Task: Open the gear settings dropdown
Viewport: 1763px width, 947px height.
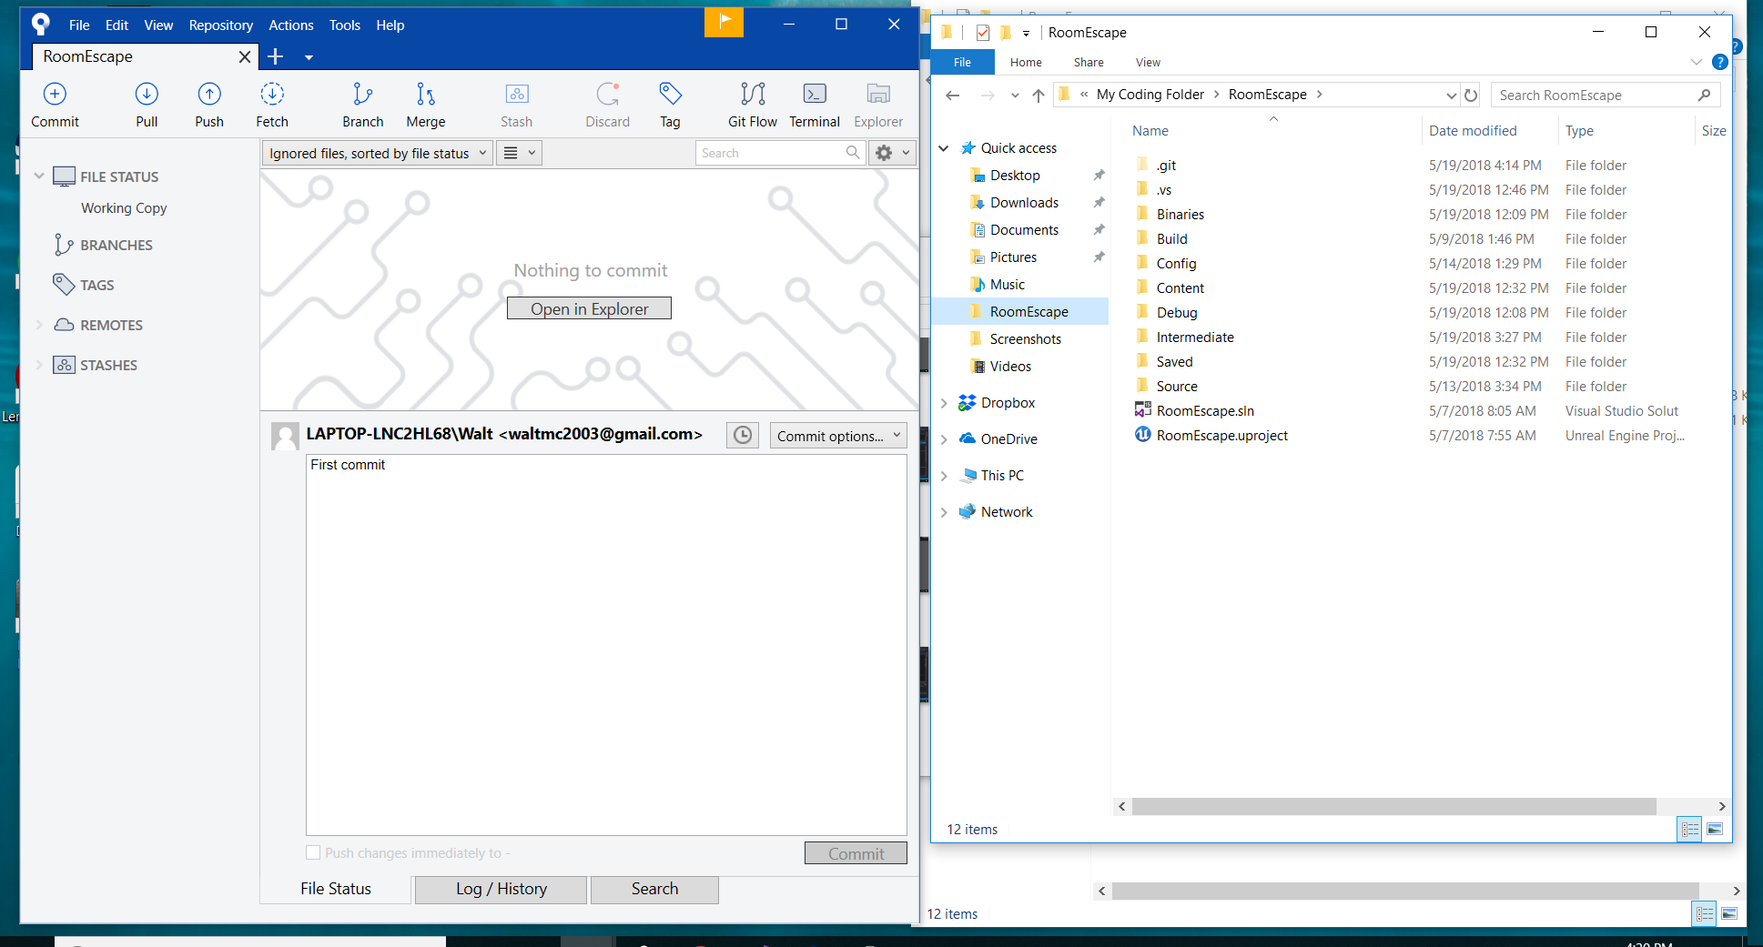Action: pyautogui.click(x=891, y=153)
